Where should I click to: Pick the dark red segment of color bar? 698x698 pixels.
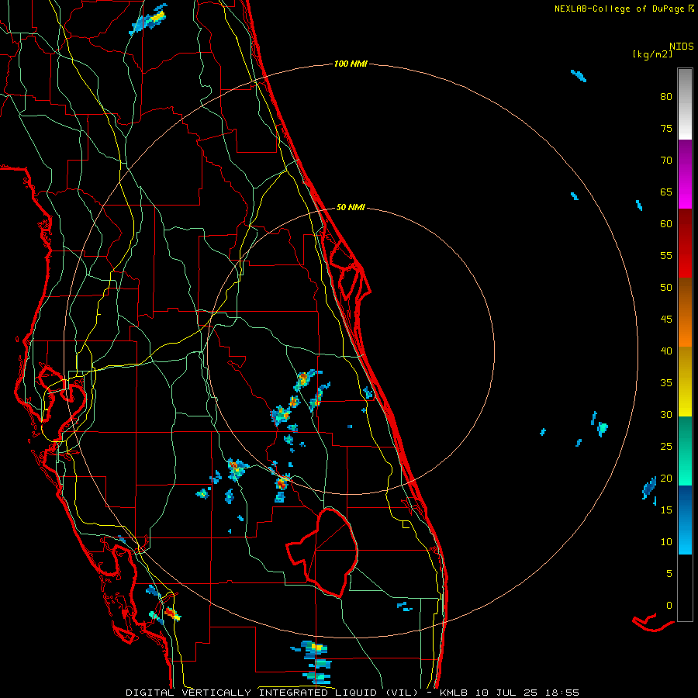(x=685, y=244)
